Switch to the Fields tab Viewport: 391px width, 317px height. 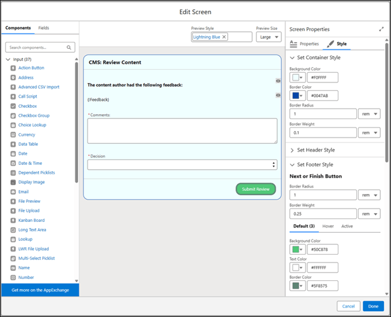pyautogui.click(x=44, y=28)
